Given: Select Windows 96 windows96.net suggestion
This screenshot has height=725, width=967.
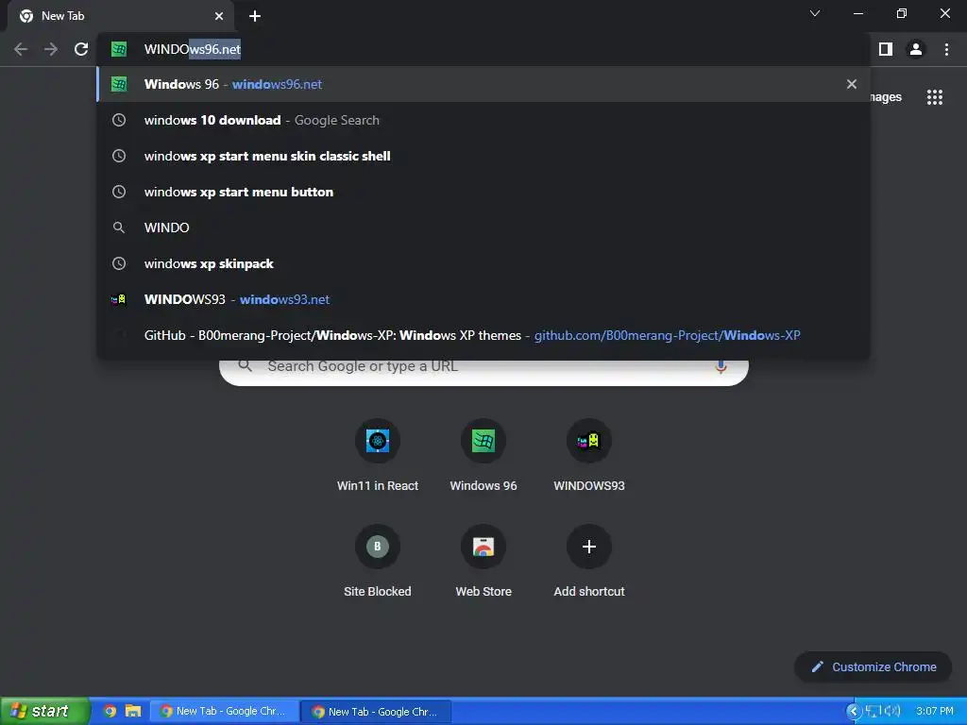Looking at the screenshot, I should (x=483, y=84).
